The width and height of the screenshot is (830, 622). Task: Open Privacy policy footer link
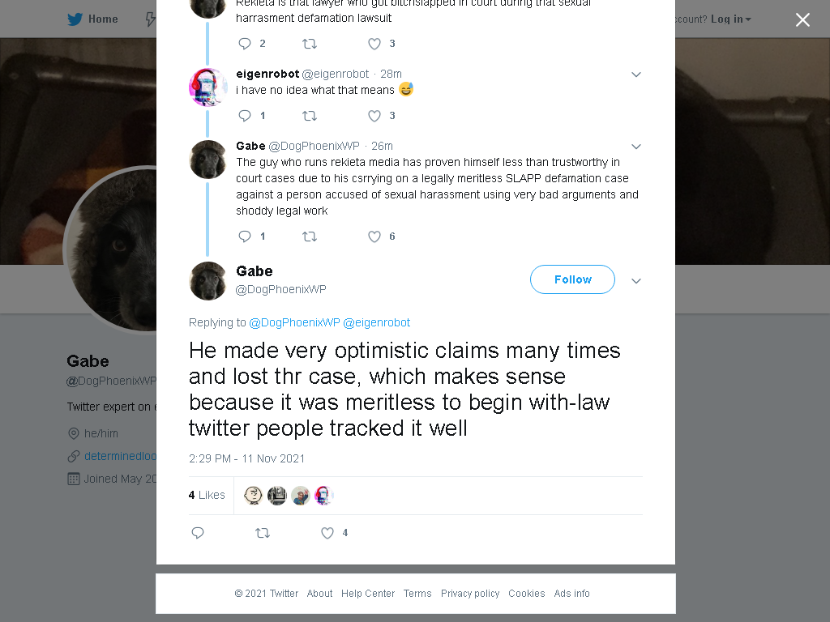click(470, 594)
